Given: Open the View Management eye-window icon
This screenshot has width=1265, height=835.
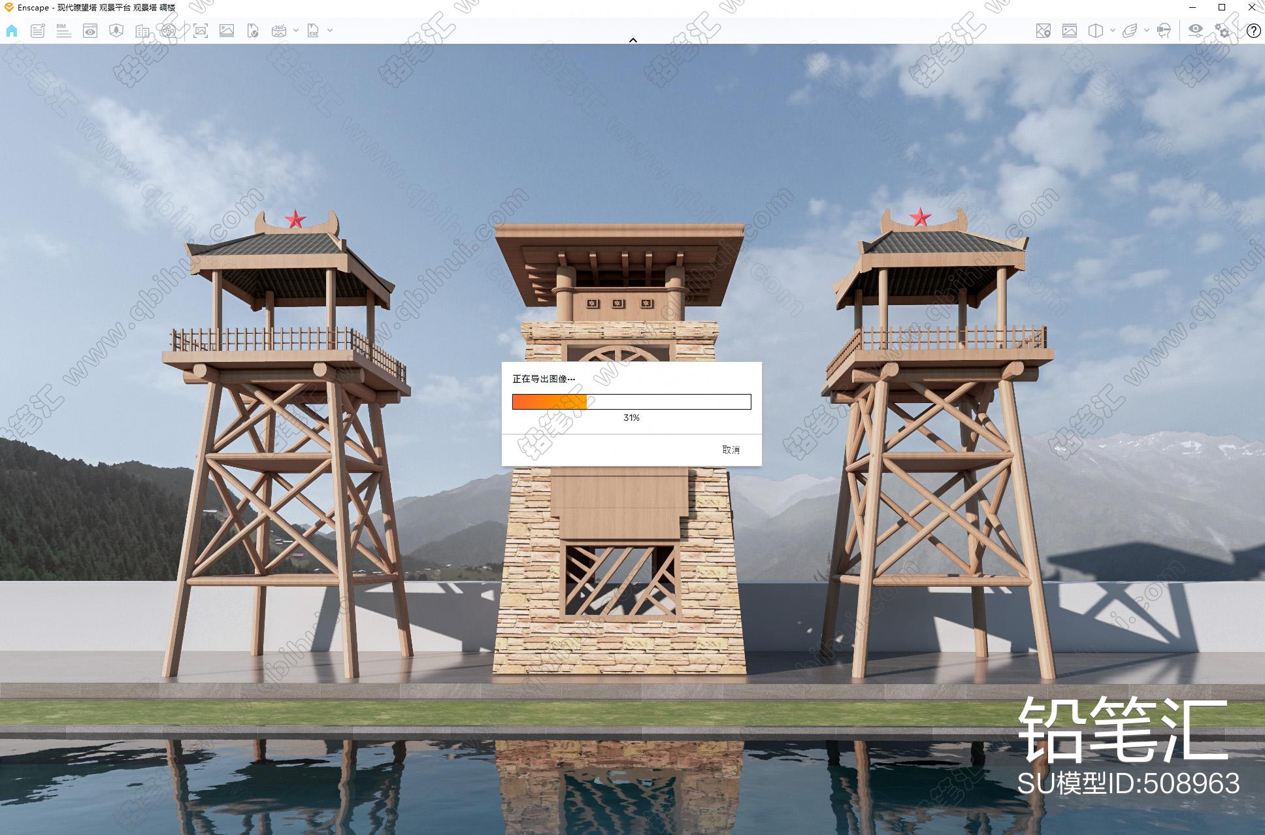Looking at the screenshot, I should click(x=90, y=31).
